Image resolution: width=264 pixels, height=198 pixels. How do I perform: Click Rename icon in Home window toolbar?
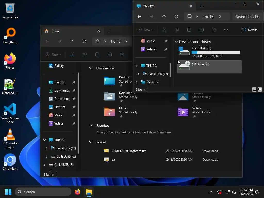[109, 55]
